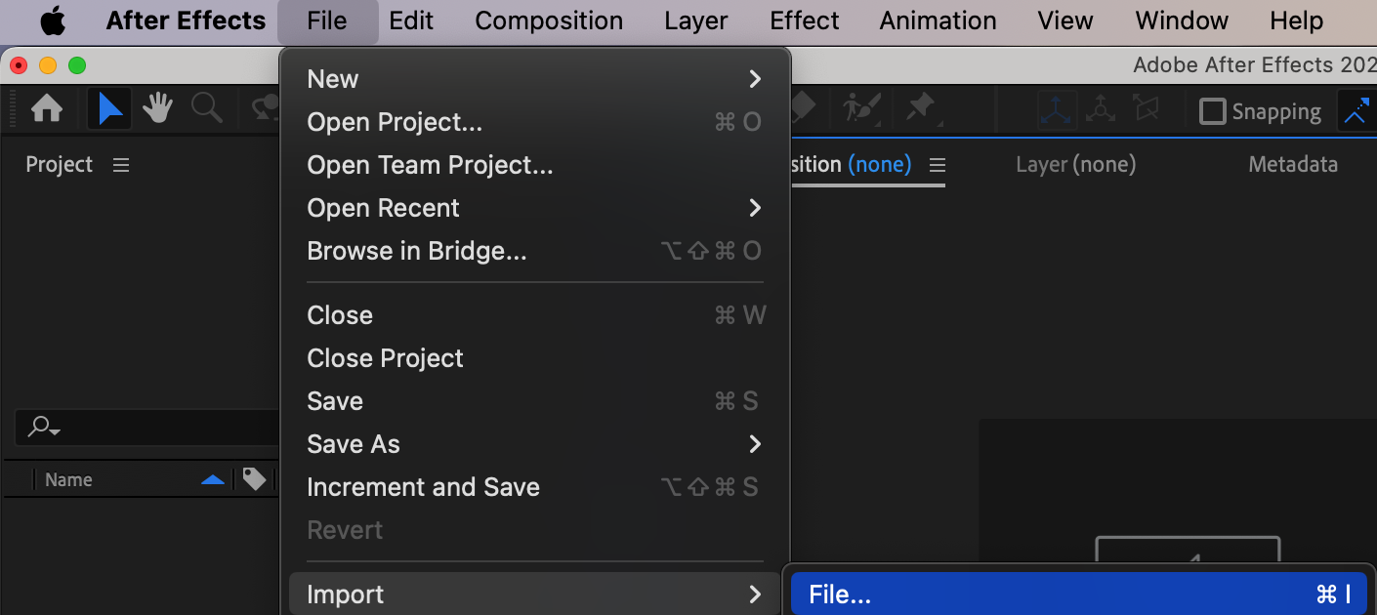Open the Project panel menu

coord(121,165)
